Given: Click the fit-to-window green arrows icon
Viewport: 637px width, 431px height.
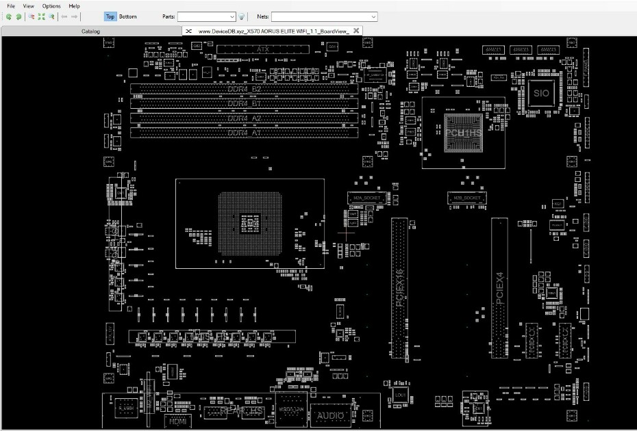Looking at the screenshot, I should click(41, 16).
